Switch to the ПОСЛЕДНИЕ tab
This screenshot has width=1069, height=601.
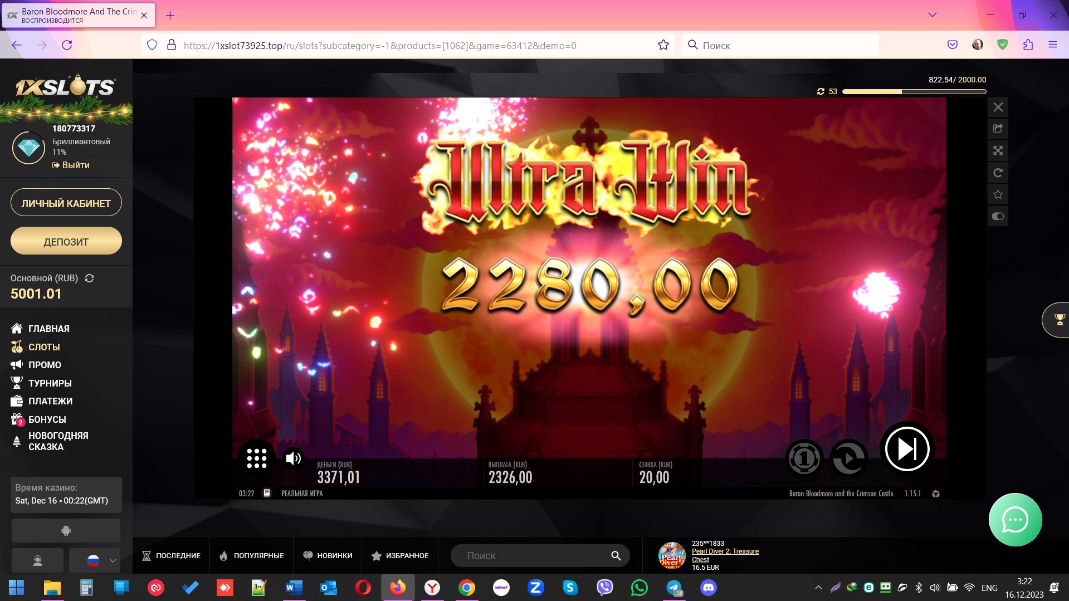point(171,555)
